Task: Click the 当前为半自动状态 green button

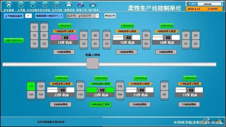Action: (14, 40)
